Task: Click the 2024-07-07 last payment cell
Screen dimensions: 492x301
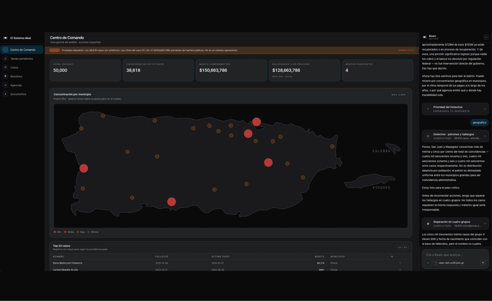Action: pyautogui.click(x=218, y=263)
